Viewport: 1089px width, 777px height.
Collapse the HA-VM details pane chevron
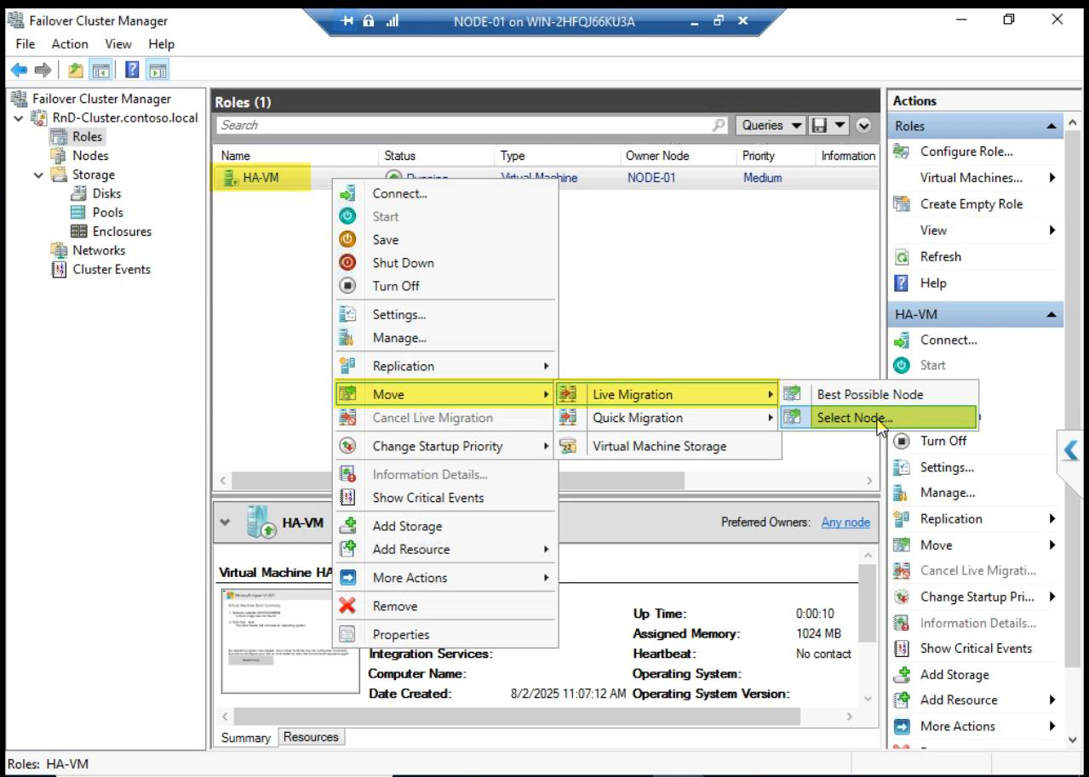225,522
